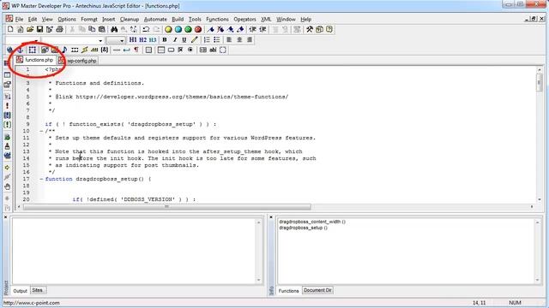Select the Document Dir tab

pyautogui.click(x=317, y=290)
